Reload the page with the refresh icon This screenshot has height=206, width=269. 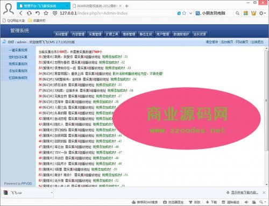(29, 13)
